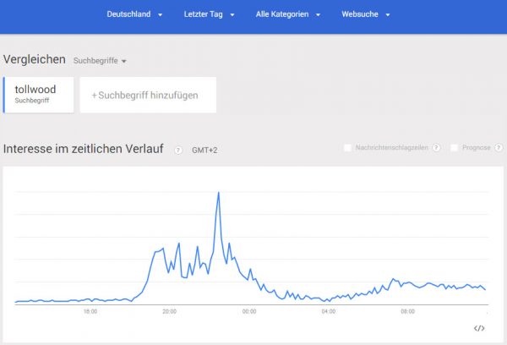The height and width of the screenshot is (345, 507).
Task: Click help icon next to Nachrichtenschlagzeilen
Action: tap(437, 148)
